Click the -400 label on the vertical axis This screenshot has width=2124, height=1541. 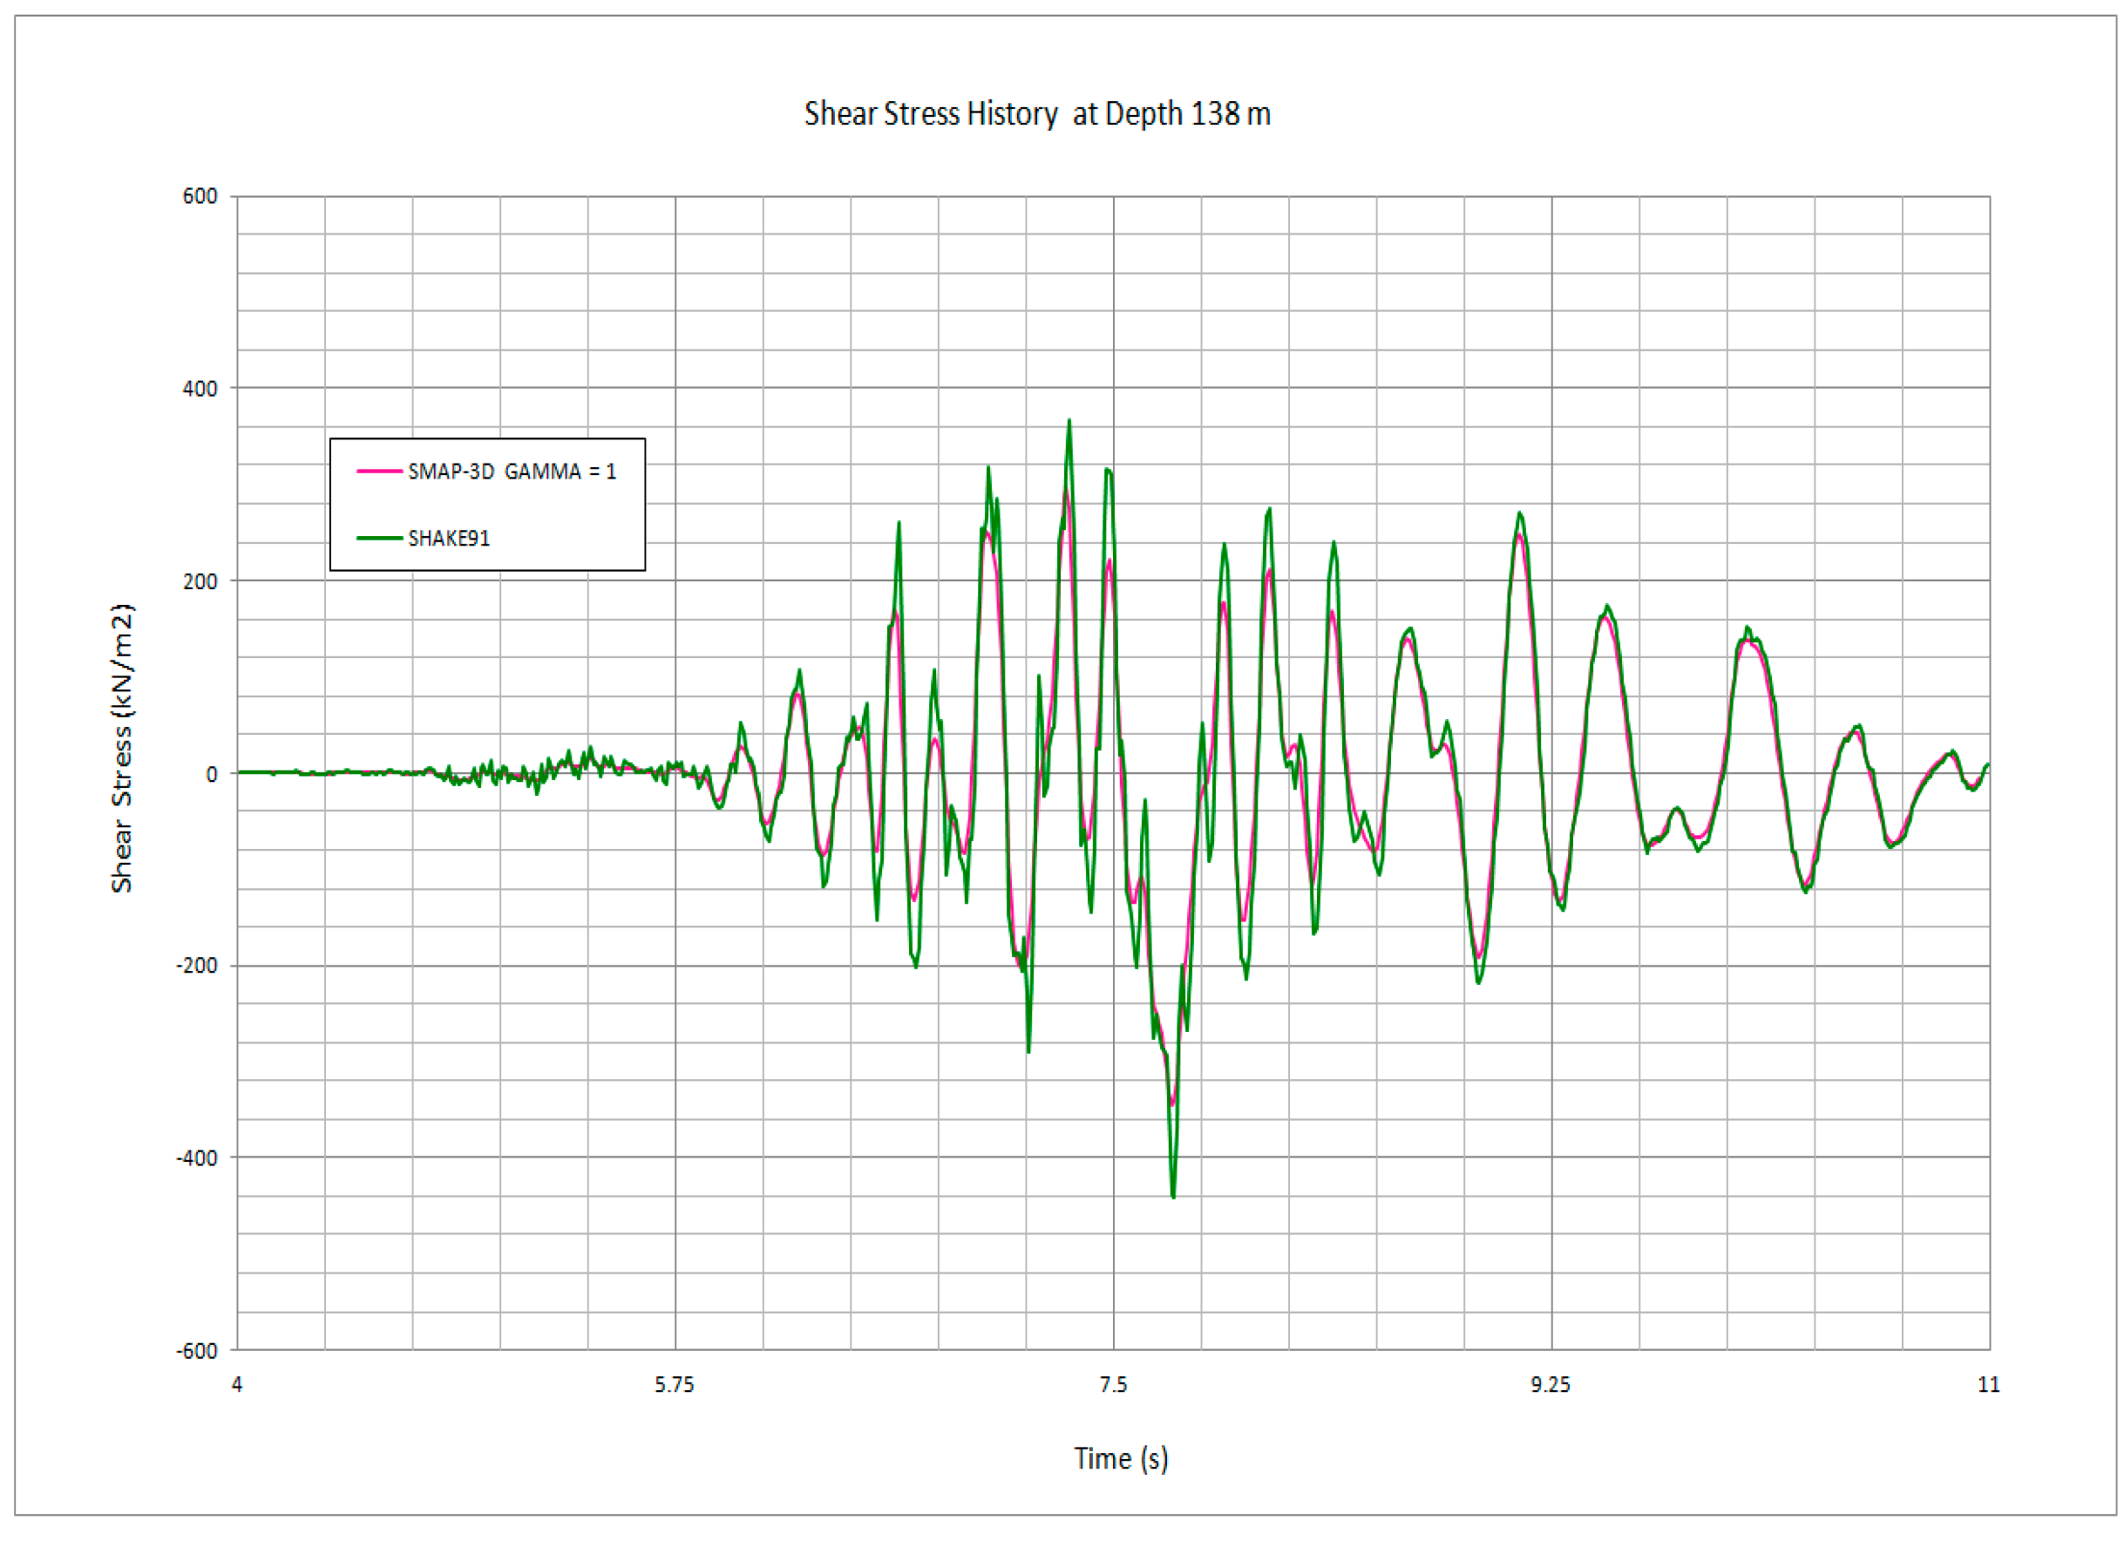coord(197,1158)
